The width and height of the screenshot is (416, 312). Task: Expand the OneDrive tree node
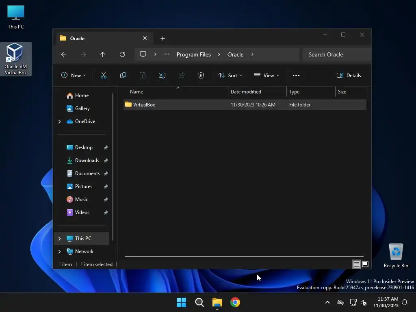click(59, 121)
